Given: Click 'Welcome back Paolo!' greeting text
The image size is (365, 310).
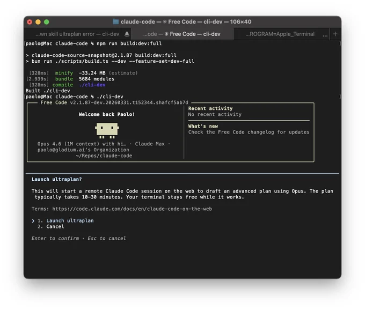Looking at the screenshot, I should pyautogui.click(x=107, y=114).
